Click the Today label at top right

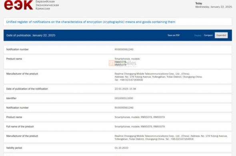(x=198, y=3)
